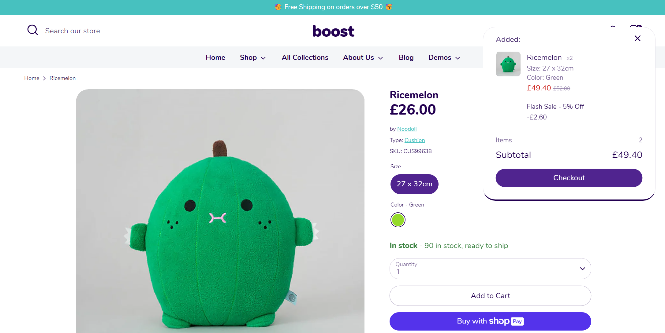Select the All Collections menu item
The height and width of the screenshot is (333, 665).
pos(305,57)
